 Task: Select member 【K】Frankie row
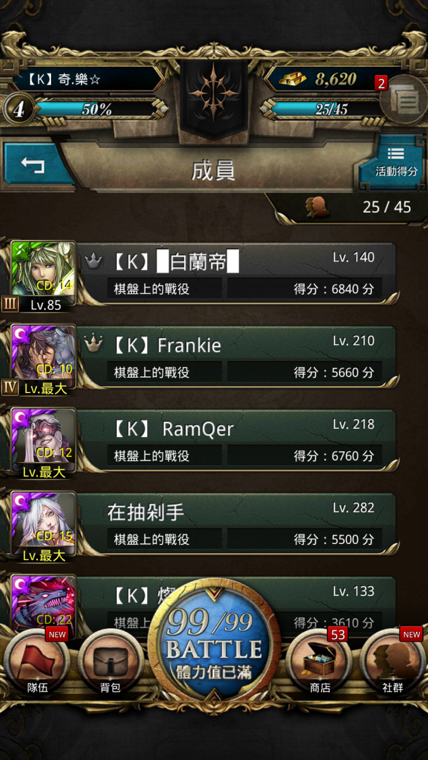(236, 357)
